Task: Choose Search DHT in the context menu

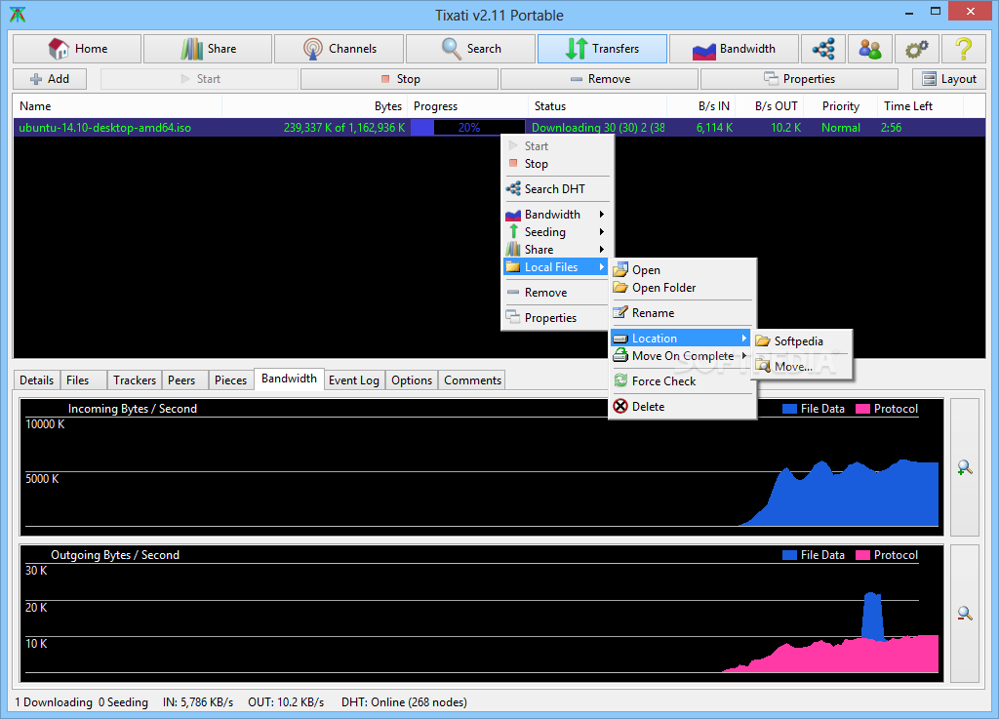Action: [557, 189]
